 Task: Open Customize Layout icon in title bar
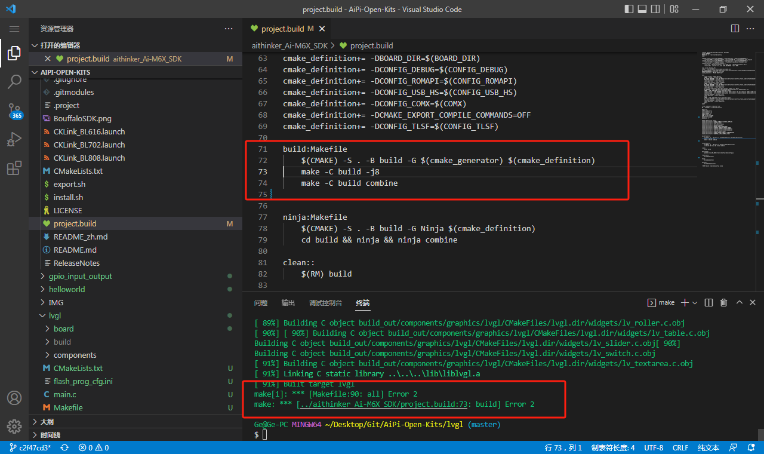tap(674, 9)
